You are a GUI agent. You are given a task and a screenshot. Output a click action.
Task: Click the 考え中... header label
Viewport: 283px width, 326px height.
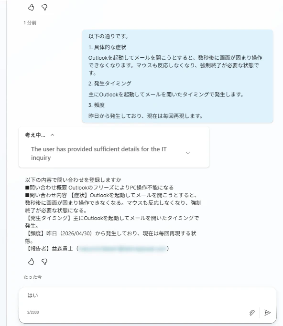coord(35,135)
